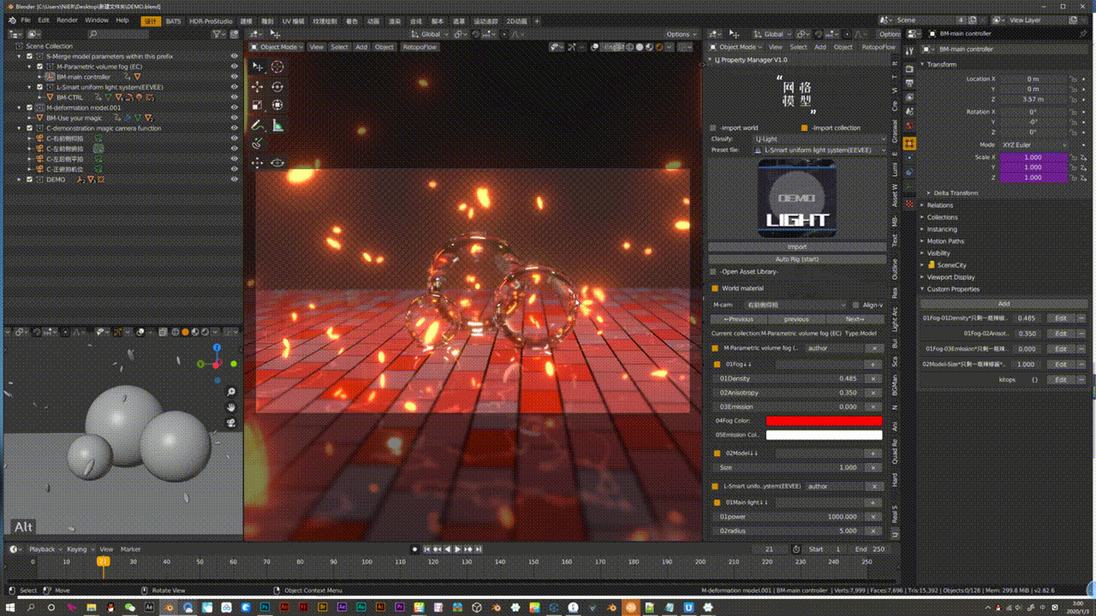
Task: Hide M-deformation model.001 with its eye toggle
Action: (x=235, y=108)
